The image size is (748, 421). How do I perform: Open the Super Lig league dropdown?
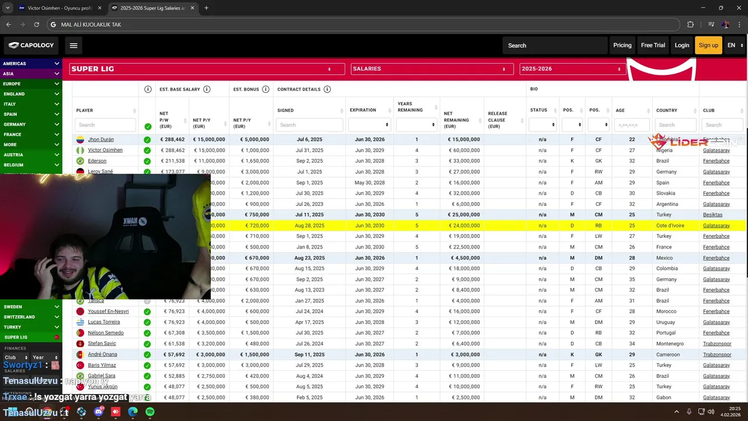tap(207, 69)
